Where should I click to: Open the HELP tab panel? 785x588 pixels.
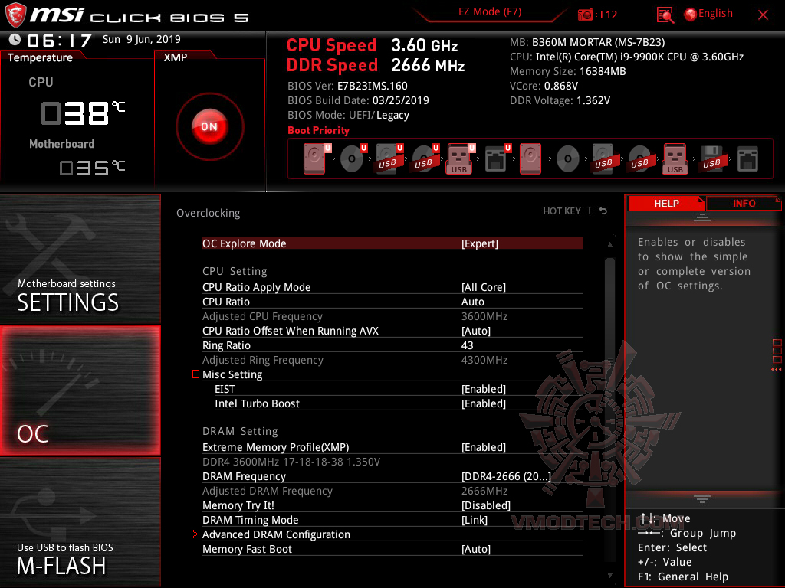click(666, 203)
